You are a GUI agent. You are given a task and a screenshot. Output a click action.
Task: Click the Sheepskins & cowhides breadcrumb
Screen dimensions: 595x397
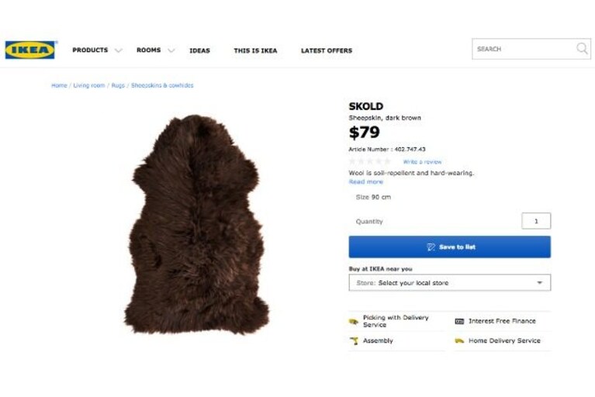click(x=162, y=85)
